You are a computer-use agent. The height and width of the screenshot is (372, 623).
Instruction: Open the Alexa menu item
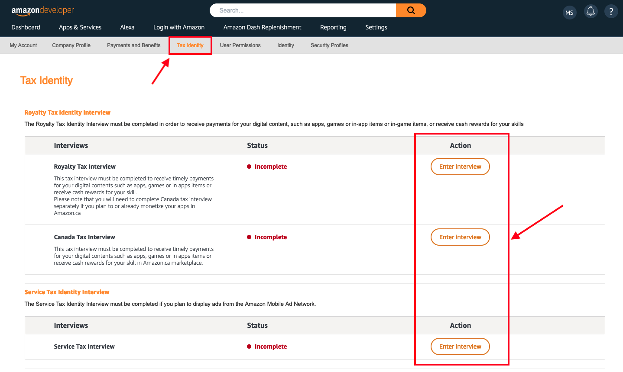pyautogui.click(x=127, y=27)
